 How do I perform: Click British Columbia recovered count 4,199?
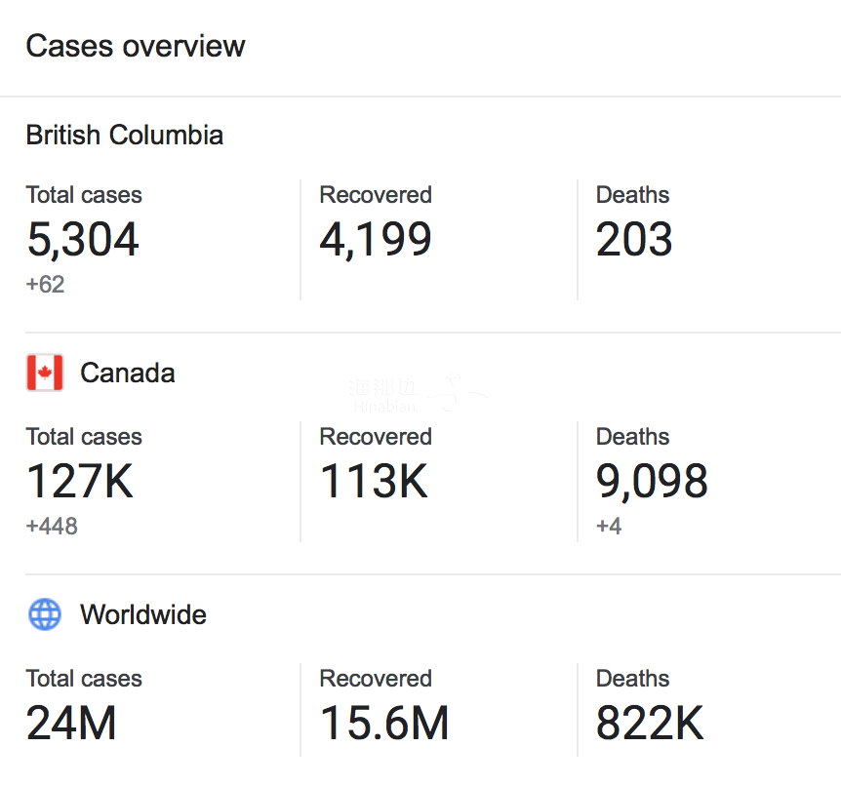coord(376,240)
